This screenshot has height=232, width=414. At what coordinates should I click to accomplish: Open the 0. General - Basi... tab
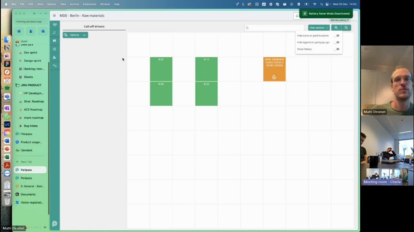point(30,186)
